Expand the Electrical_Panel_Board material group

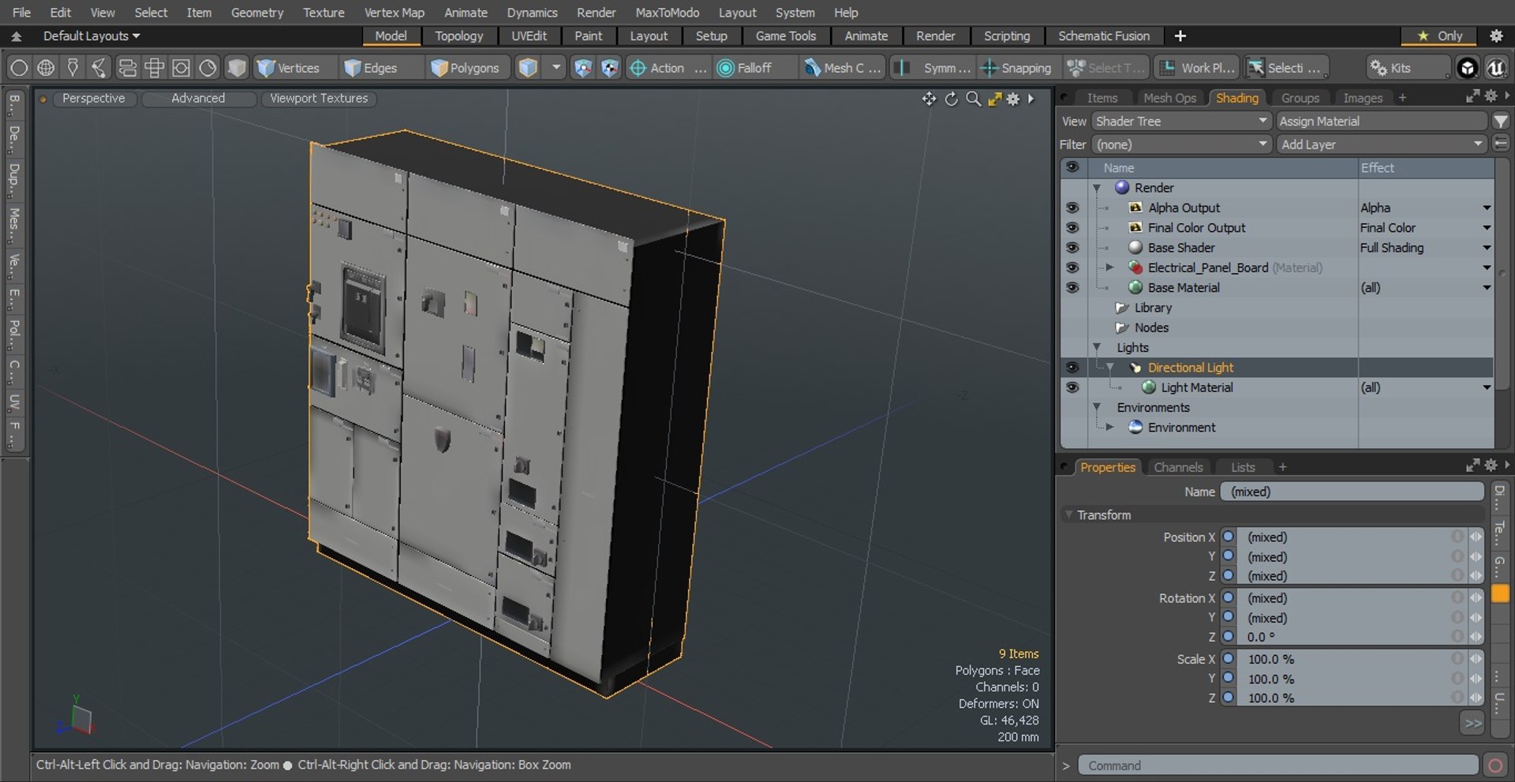1109,268
